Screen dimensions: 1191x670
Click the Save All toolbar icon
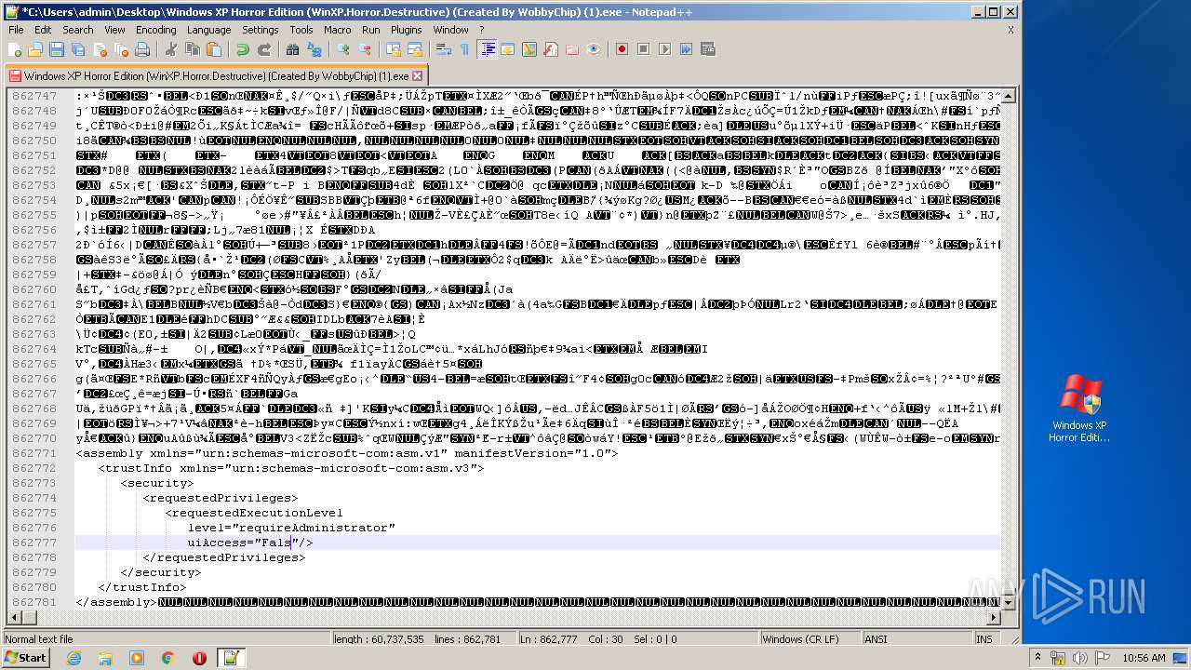pos(76,49)
